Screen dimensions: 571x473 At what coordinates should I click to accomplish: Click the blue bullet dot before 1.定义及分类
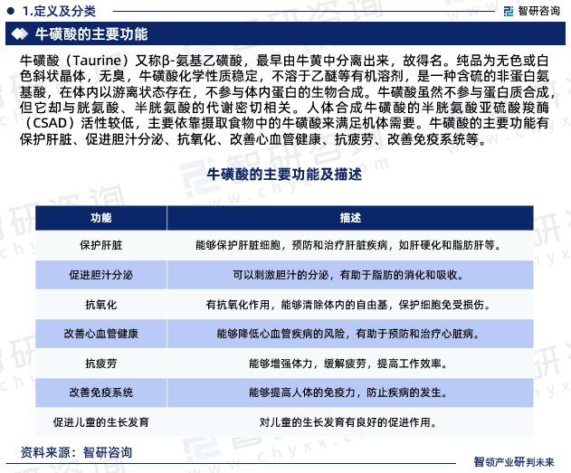pyautogui.click(x=11, y=11)
